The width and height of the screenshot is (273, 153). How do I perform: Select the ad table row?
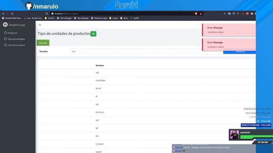click(x=148, y=128)
